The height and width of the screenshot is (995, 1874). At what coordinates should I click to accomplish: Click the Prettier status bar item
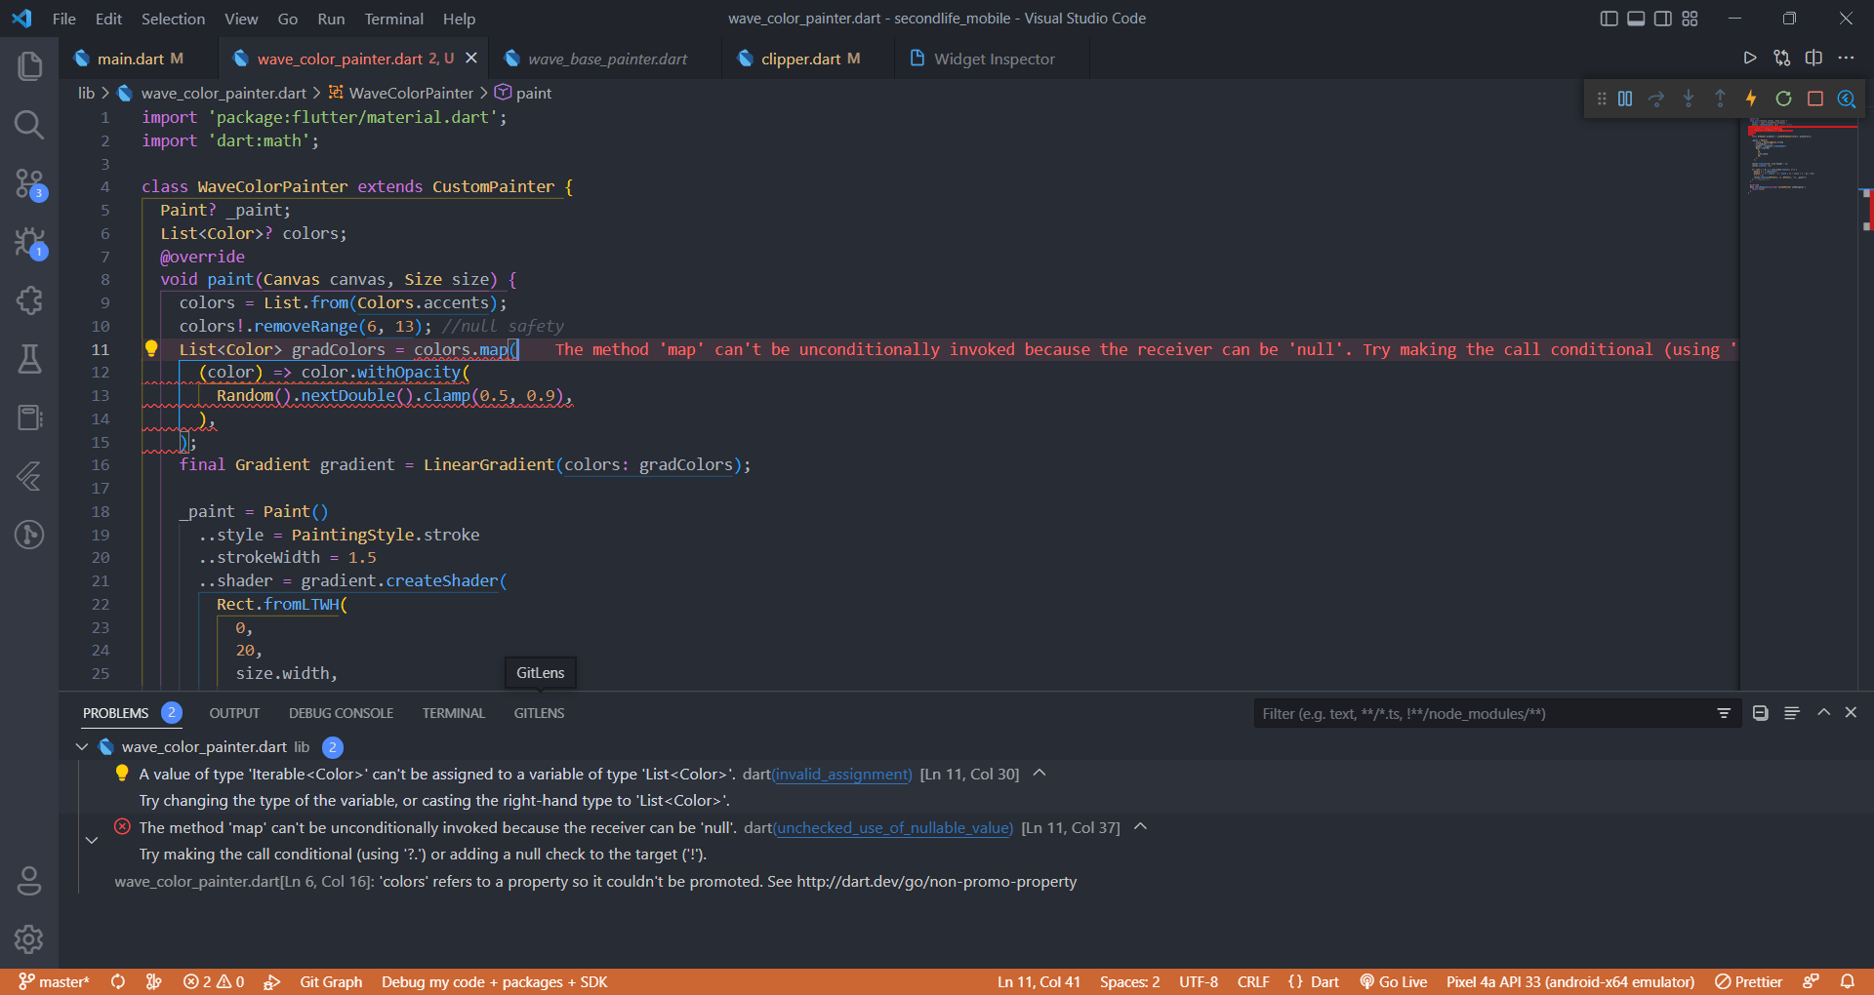point(1749,982)
